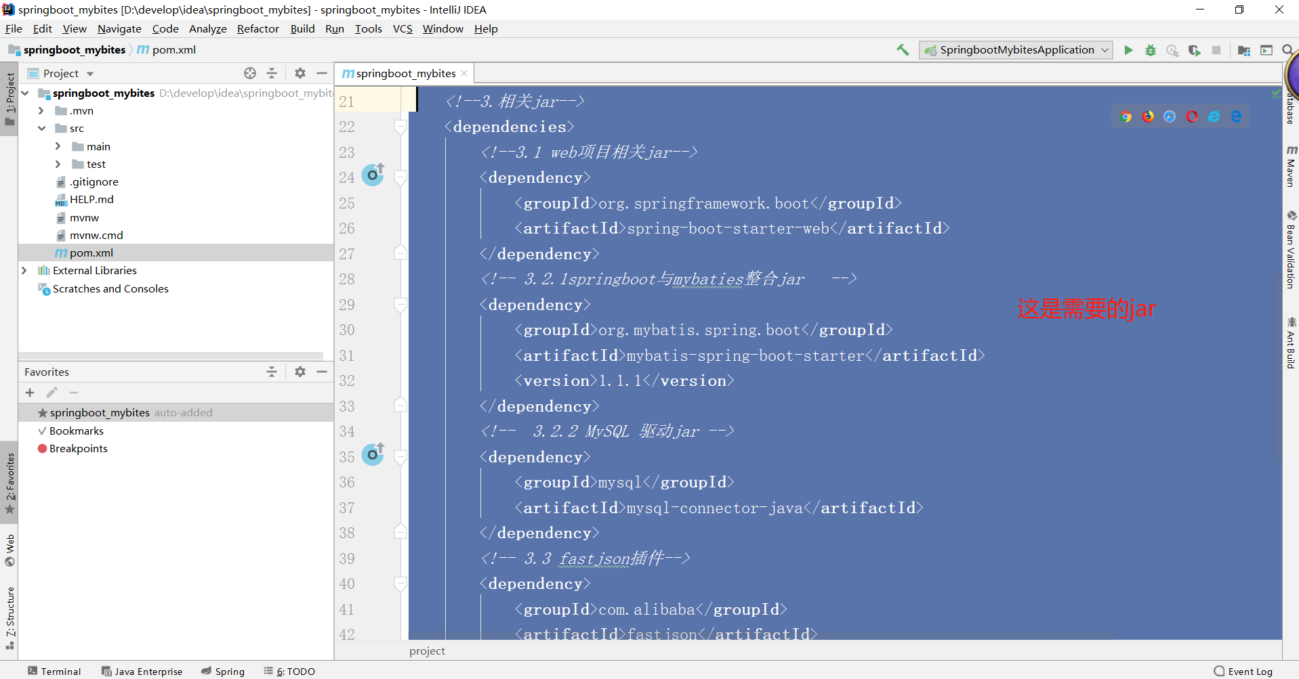1299x679 pixels.
Task: Run SpringbootMybitesApplication with the green play icon
Action: tap(1128, 50)
